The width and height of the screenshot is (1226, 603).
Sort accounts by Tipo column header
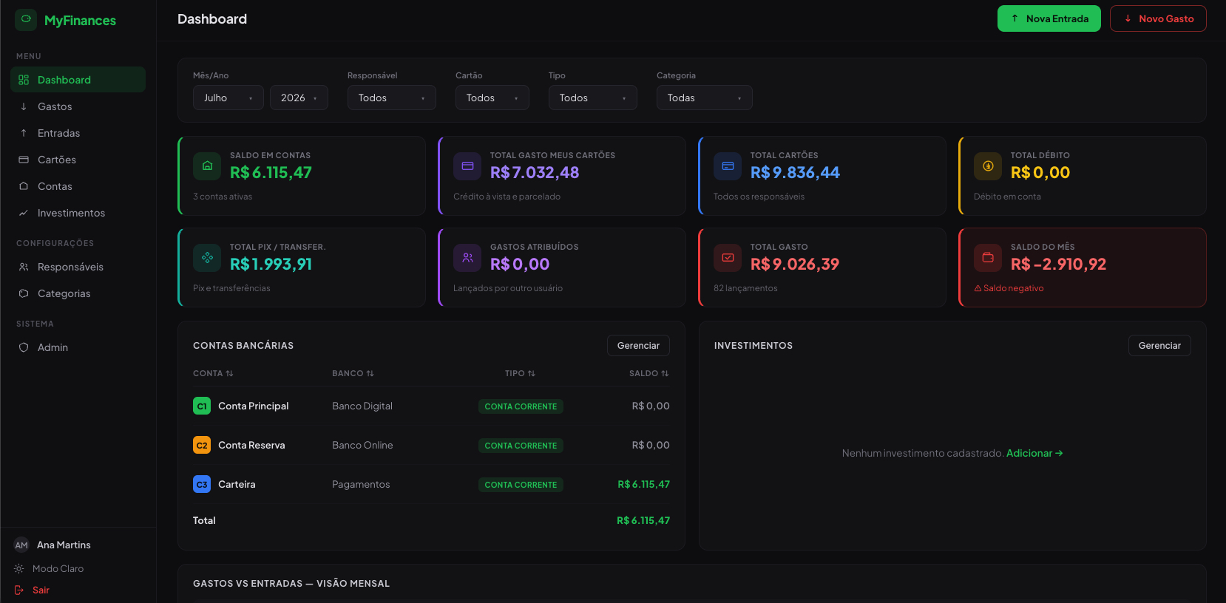click(x=520, y=373)
